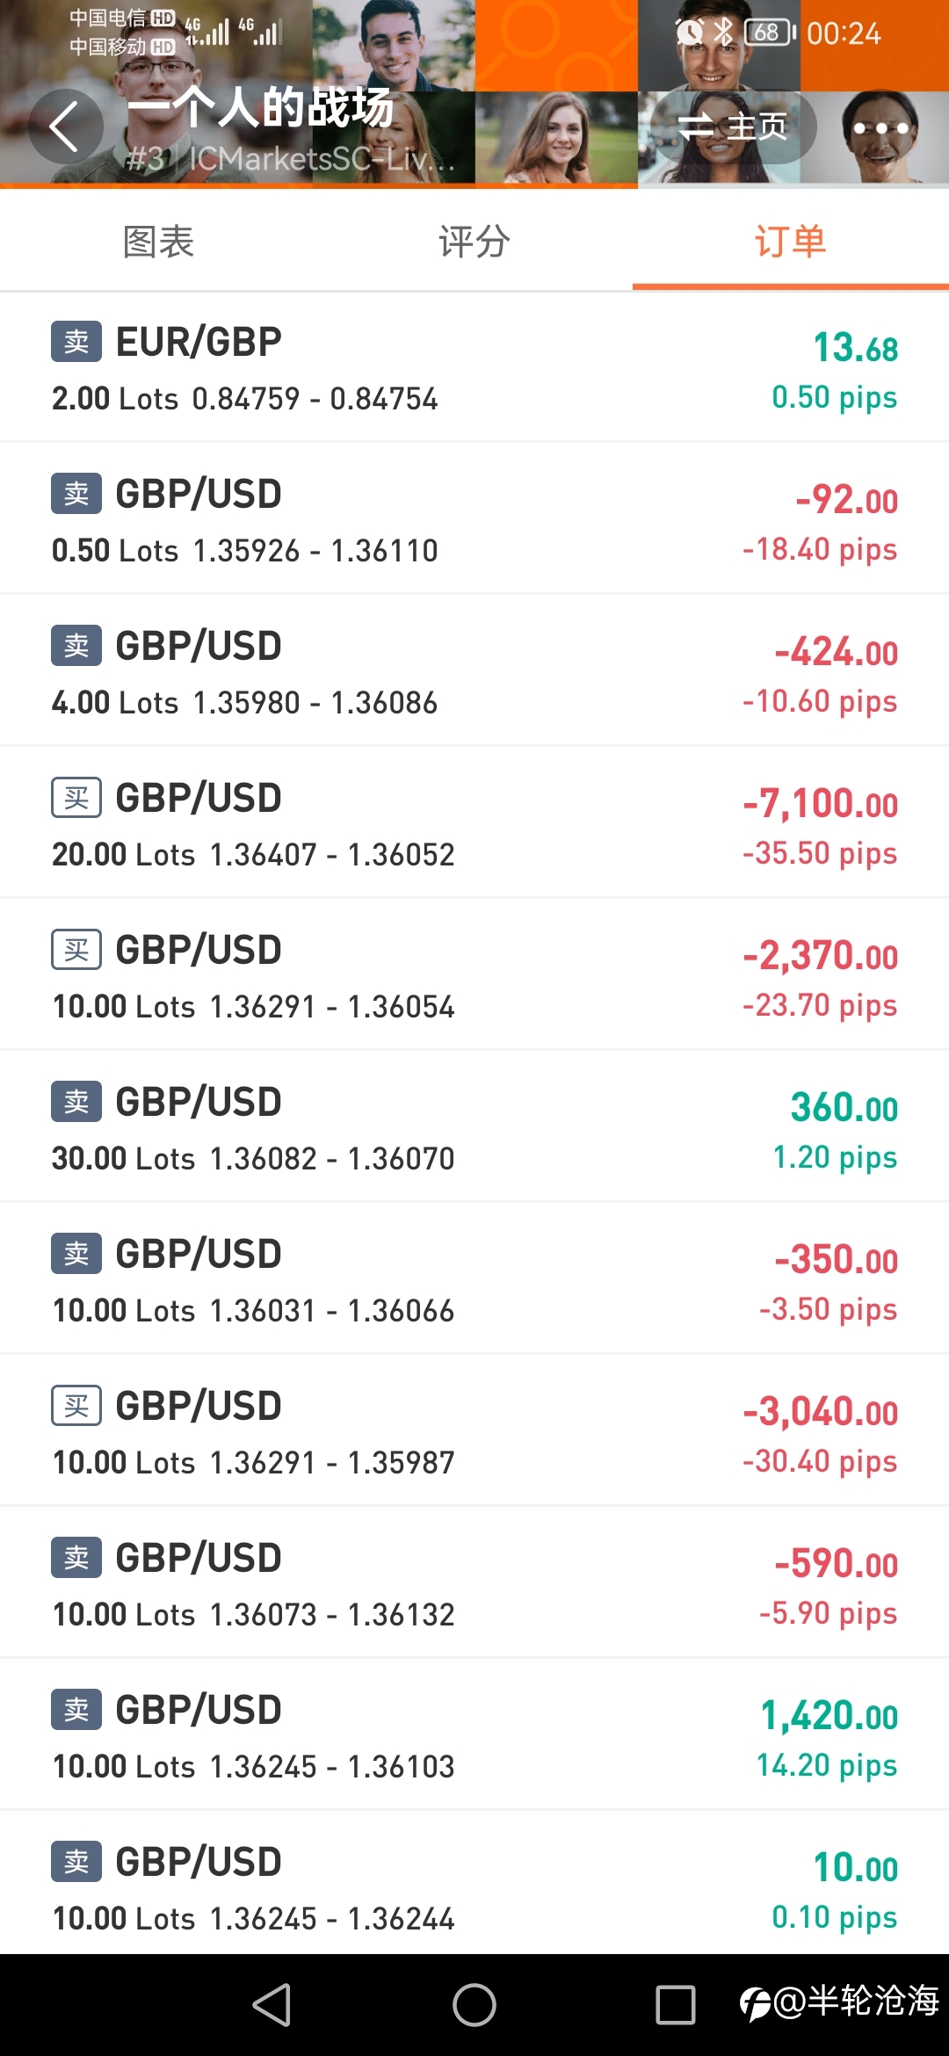Open the order showing -7,100.00 loss
Image resolution: width=949 pixels, height=2056 pixels.
(x=474, y=822)
